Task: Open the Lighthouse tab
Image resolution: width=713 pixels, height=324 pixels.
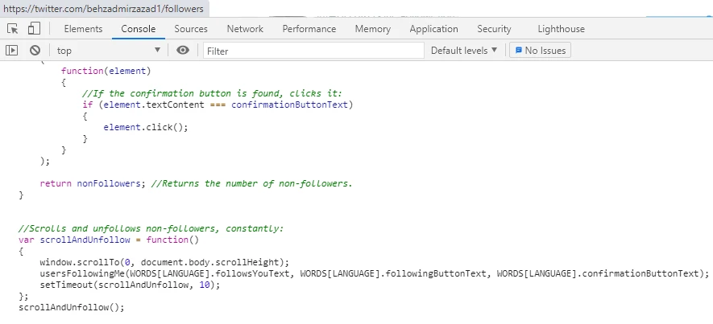Action: tap(561, 29)
